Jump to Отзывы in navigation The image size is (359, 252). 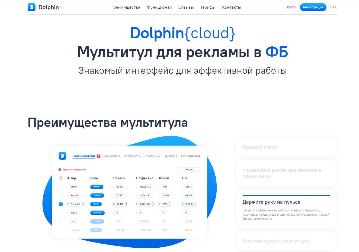(186, 7)
